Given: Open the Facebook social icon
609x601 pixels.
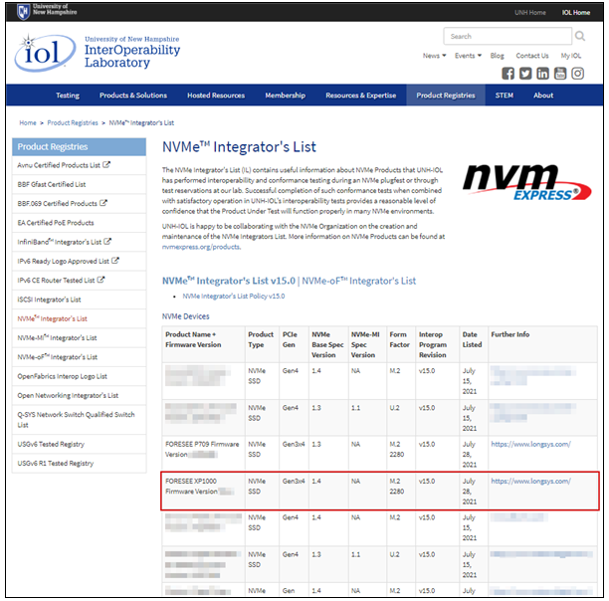Looking at the screenshot, I should point(508,73).
